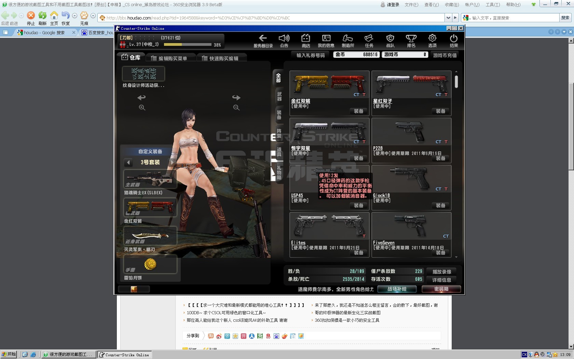
Task: Click the inventory list scrollbar thumb
Action: click(x=456, y=82)
